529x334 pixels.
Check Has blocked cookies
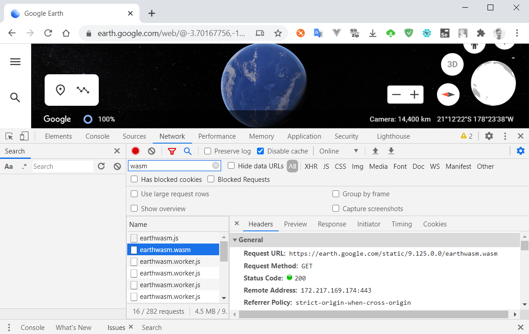(x=134, y=179)
